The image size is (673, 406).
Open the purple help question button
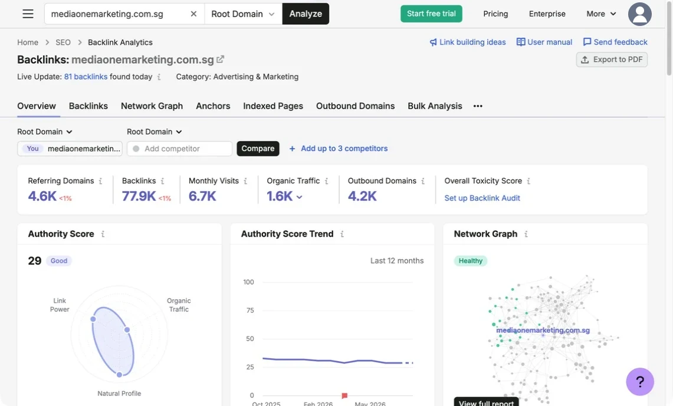click(x=639, y=382)
